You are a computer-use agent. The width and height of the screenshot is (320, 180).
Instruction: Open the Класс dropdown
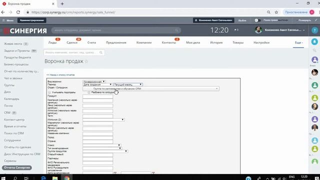pos(101,145)
